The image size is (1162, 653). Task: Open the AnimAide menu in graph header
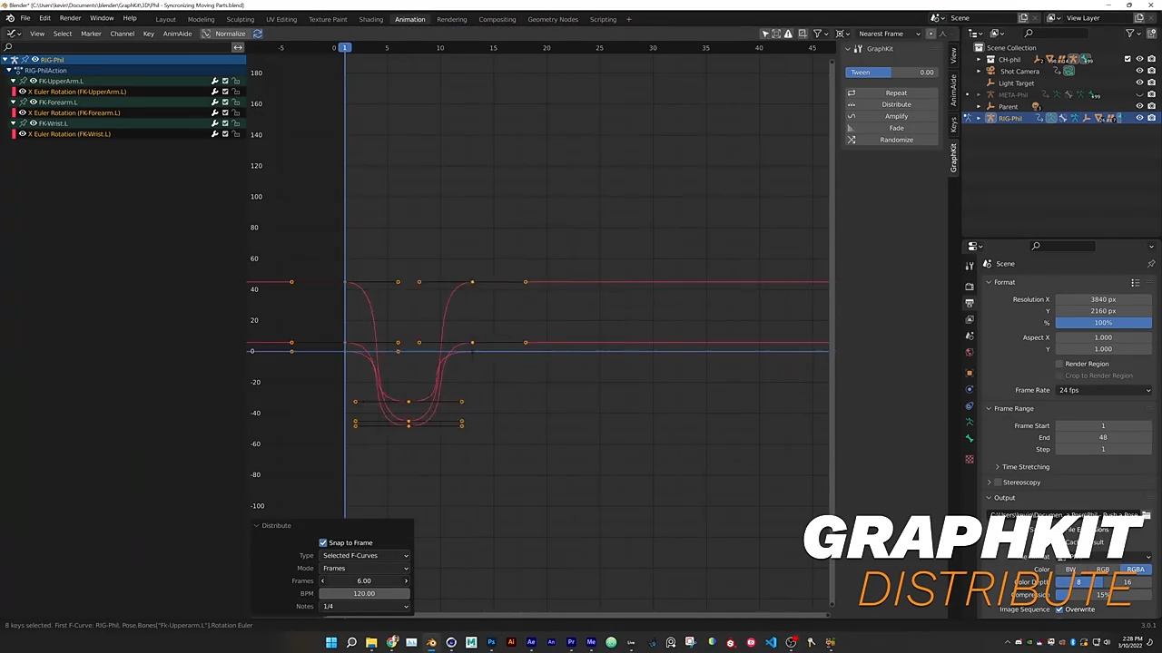[x=177, y=34]
